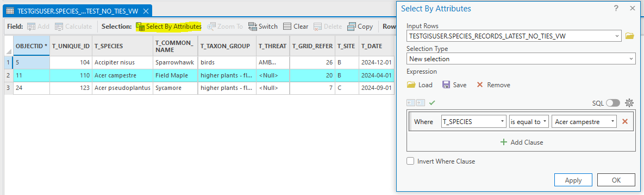This screenshot has height=195, width=644.
Task: Close the Select By Attributes dialog
Action: (x=632, y=8)
